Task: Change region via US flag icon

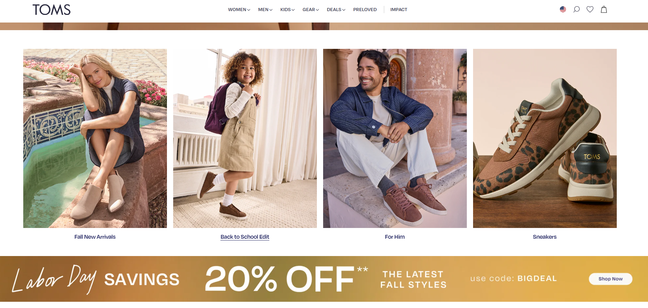Action: point(563,9)
